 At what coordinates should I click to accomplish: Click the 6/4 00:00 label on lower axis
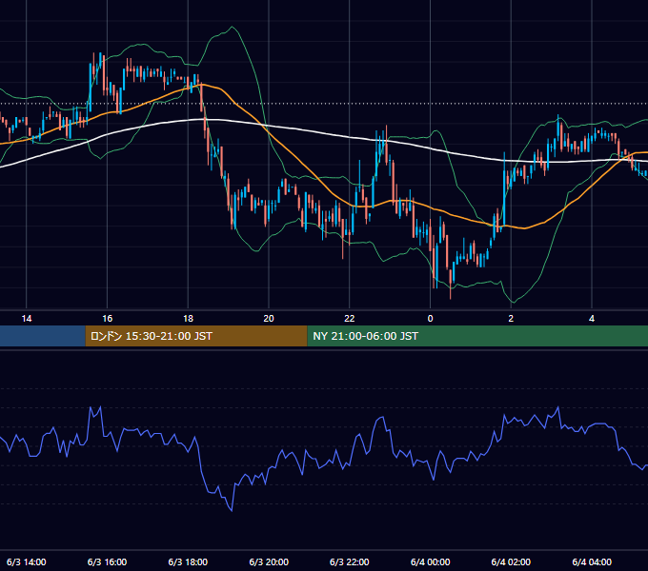point(430,561)
